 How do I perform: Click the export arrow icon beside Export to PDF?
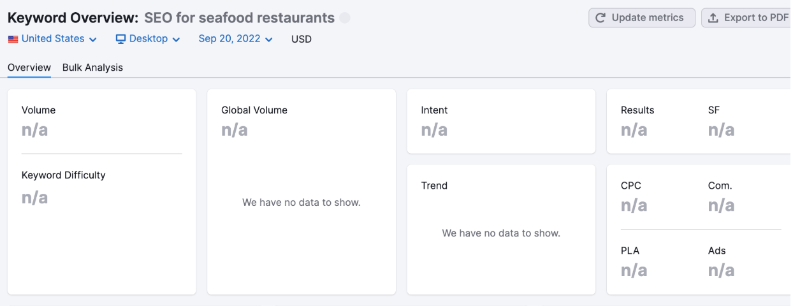(x=713, y=18)
